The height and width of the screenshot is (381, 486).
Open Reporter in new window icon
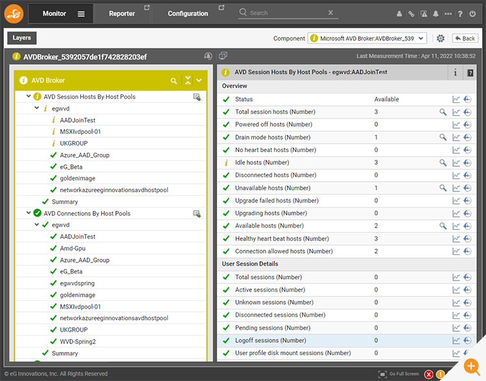147,7
